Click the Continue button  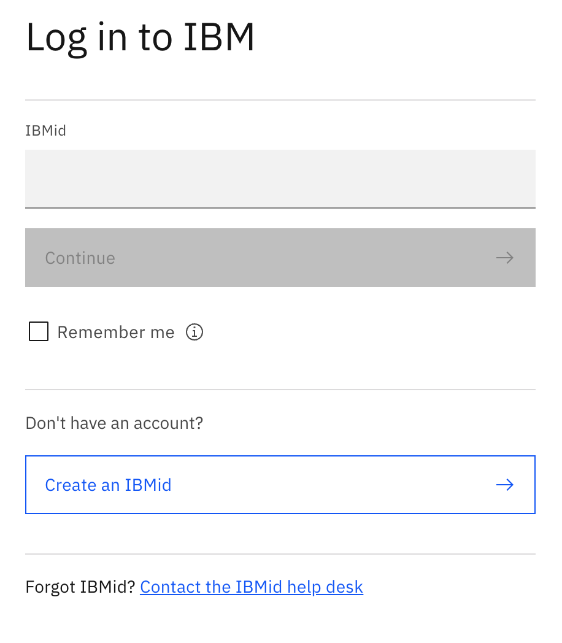coord(280,258)
